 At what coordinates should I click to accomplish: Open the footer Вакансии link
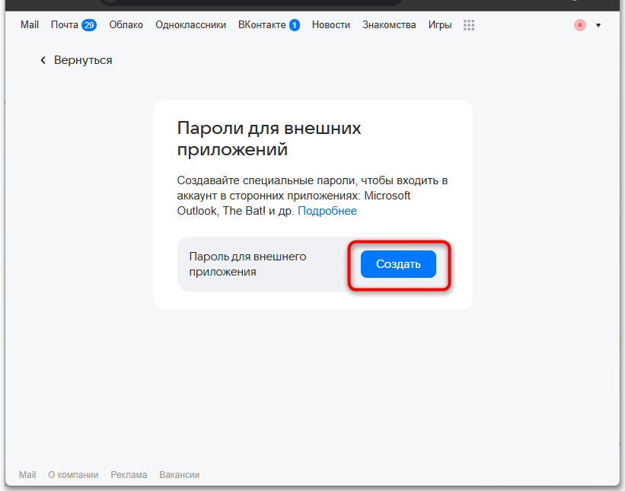tap(180, 475)
